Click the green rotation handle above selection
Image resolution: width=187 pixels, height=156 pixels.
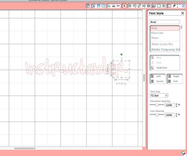tap(122, 55)
